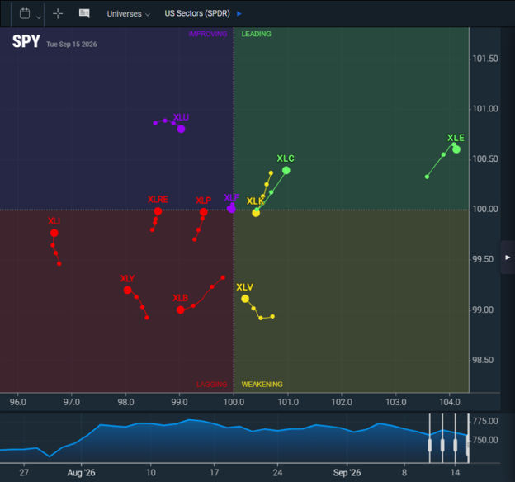Play the blue animation arrow
The image size is (515, 482).
tap(239, 14)
